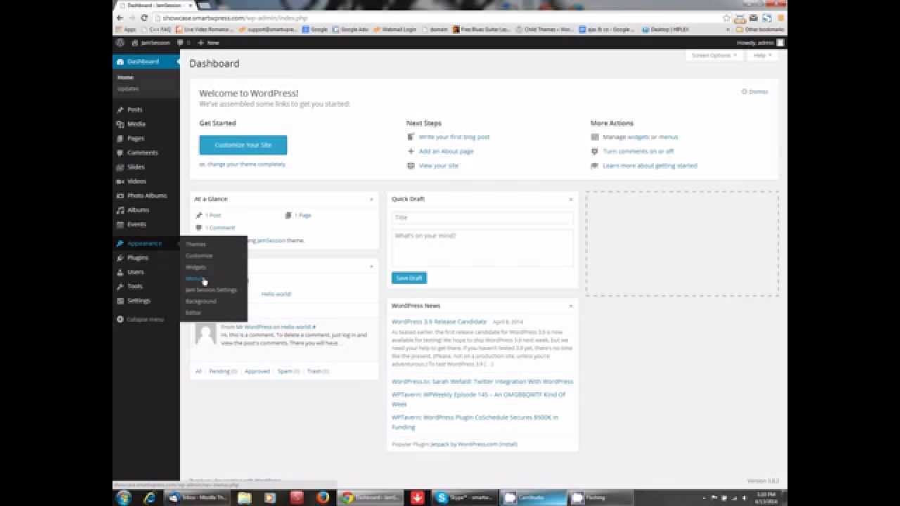Collapse the admin sidebar menu
Screen dimensions: 900x506
click(x=140, y=319)
